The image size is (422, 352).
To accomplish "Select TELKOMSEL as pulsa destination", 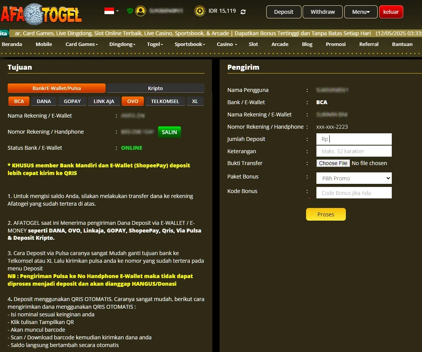I will [165, 102].
